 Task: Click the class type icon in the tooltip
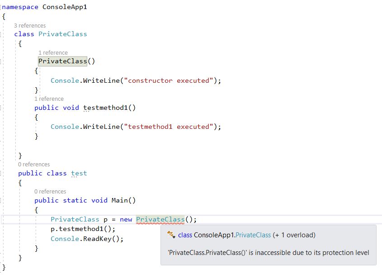click(170, 235)
